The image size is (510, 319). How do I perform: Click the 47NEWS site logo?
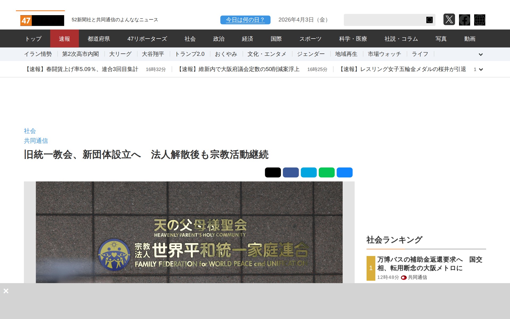42,20
